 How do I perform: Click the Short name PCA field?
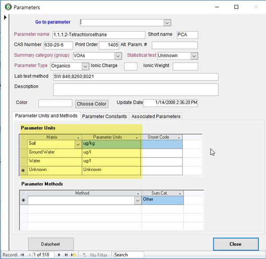point(187,35)
